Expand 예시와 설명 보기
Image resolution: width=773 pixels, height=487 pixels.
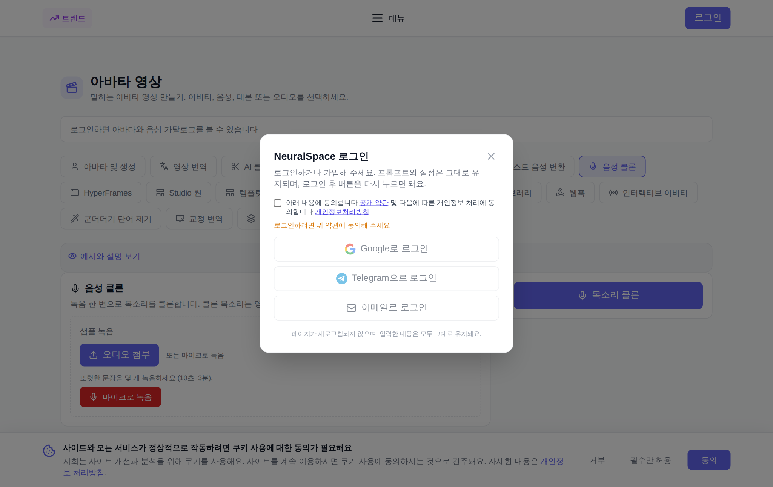(104, 256)
